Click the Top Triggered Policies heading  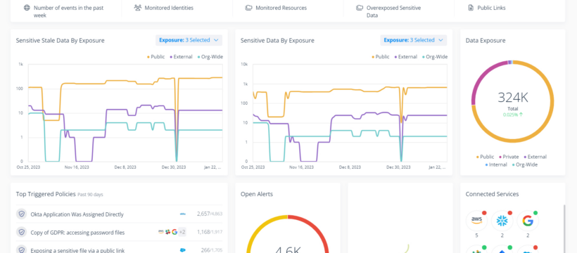tap(46, 194)
